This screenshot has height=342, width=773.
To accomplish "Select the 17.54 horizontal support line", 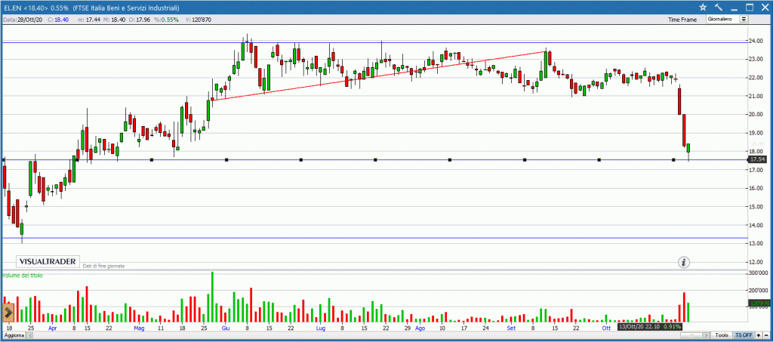I will 374,159.
